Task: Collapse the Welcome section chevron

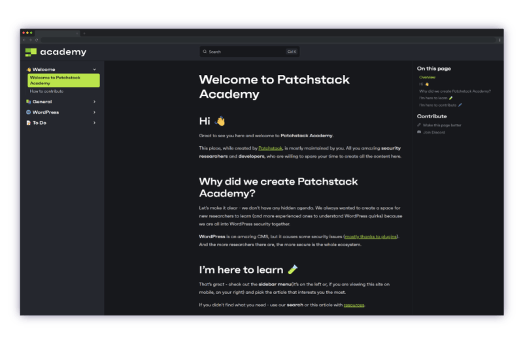Action: 94,70
